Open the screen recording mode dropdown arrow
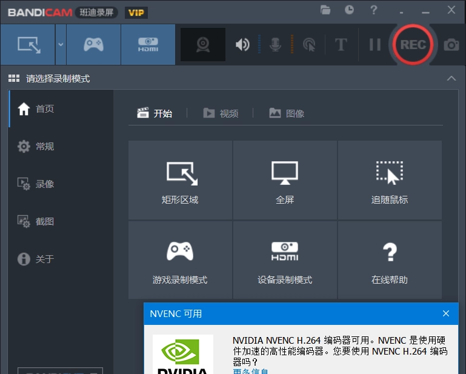 click(x=61, y=45)
